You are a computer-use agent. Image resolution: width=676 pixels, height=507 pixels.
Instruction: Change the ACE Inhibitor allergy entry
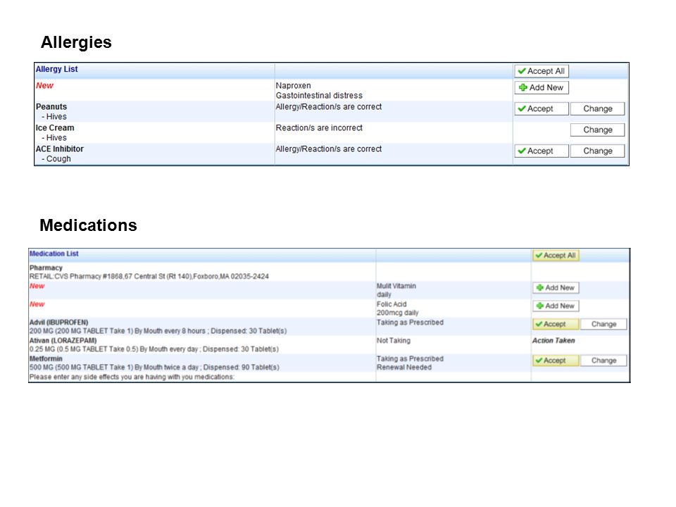pos(598,151)
